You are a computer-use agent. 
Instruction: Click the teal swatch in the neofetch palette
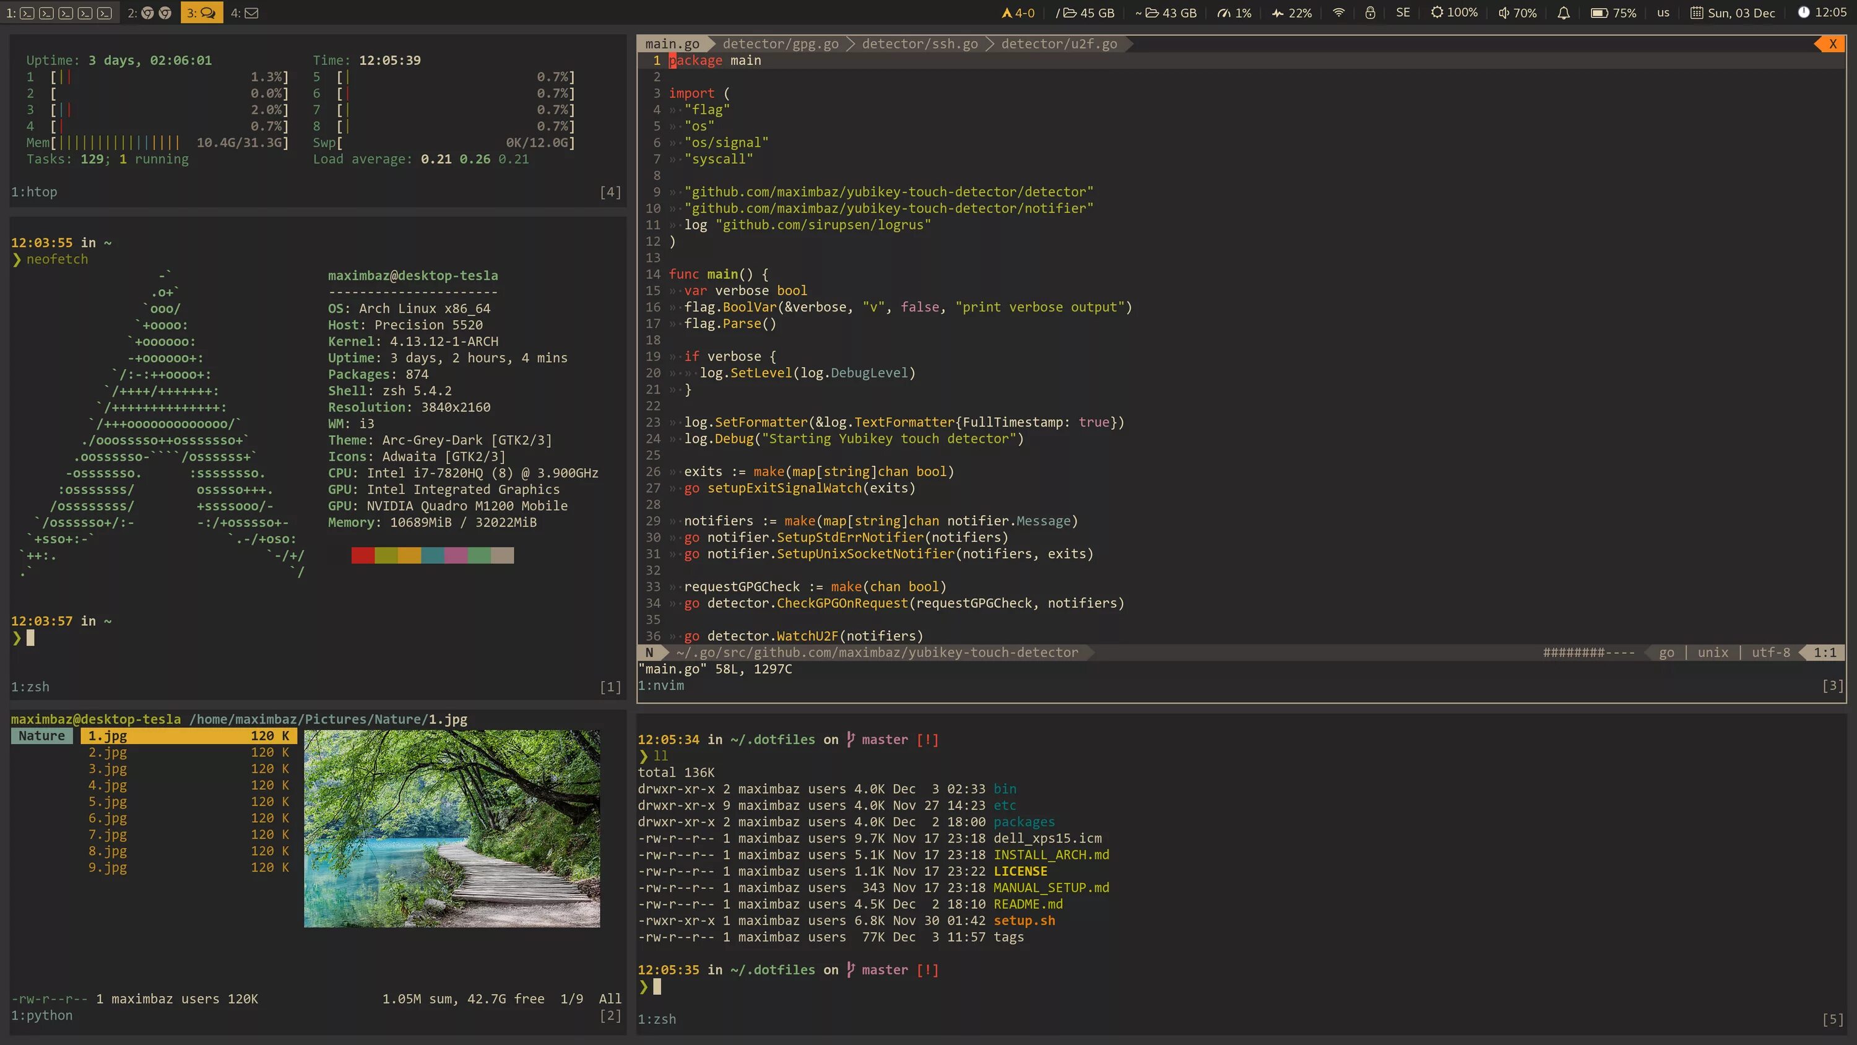point(433,555)
